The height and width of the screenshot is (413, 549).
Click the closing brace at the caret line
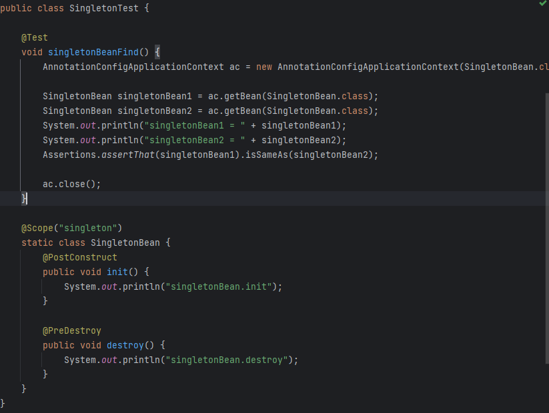coord(24,199)
